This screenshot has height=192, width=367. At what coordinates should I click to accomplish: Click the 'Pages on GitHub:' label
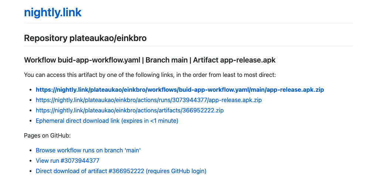(x=47, y=135)
